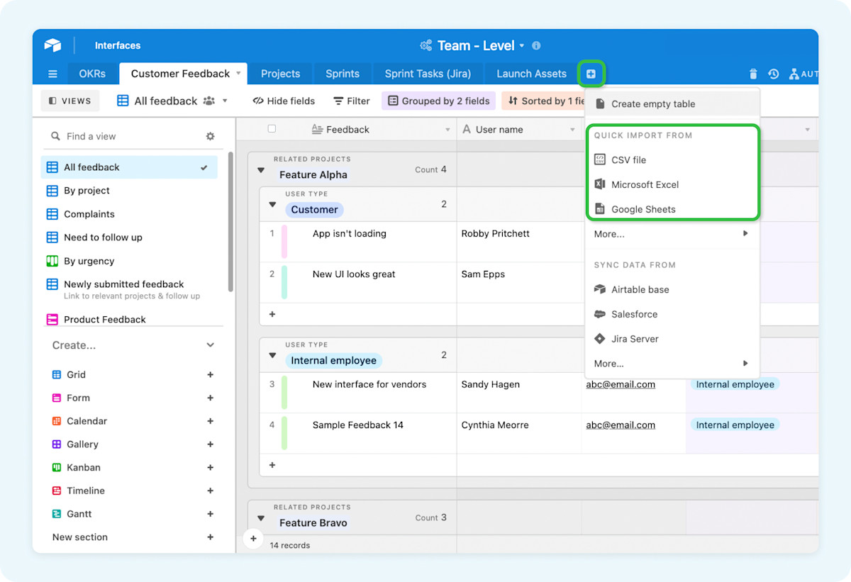Collapse the Feature Alpha group
The width and height of the screenshot is (851, 582).
click(260, 169)
